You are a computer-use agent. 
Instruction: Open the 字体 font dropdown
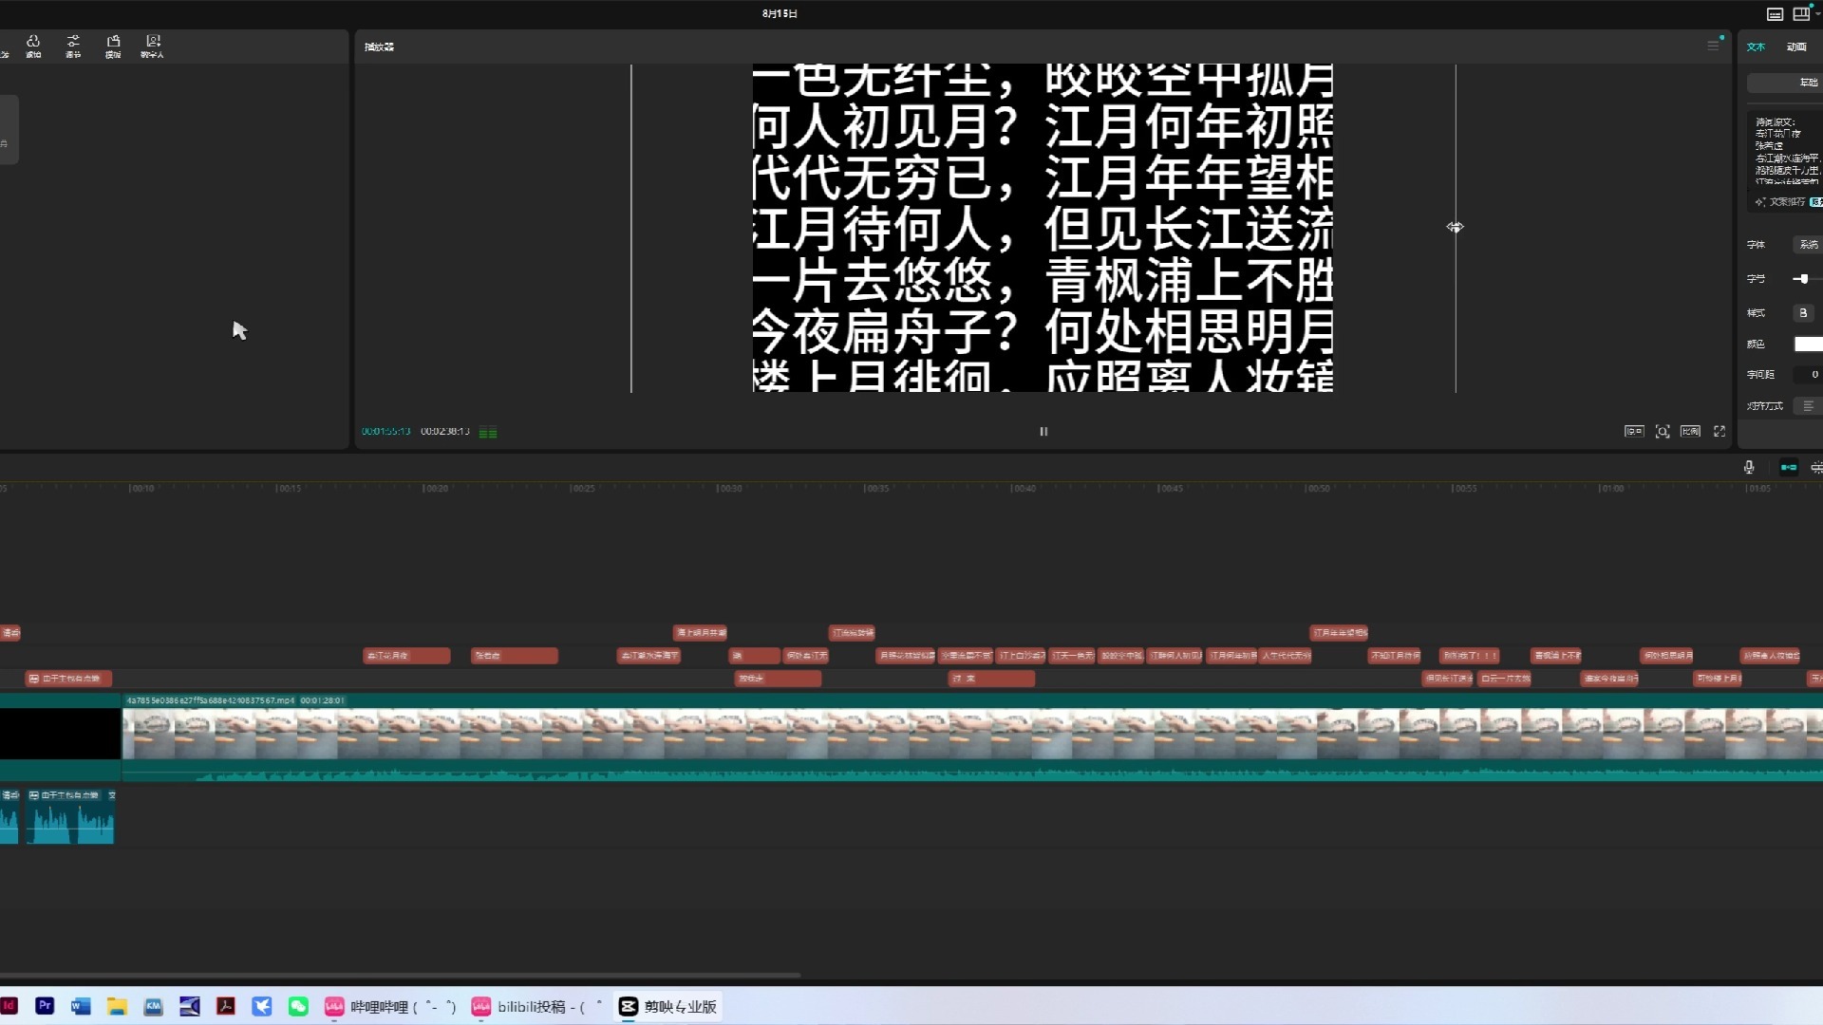[1808, 245]
